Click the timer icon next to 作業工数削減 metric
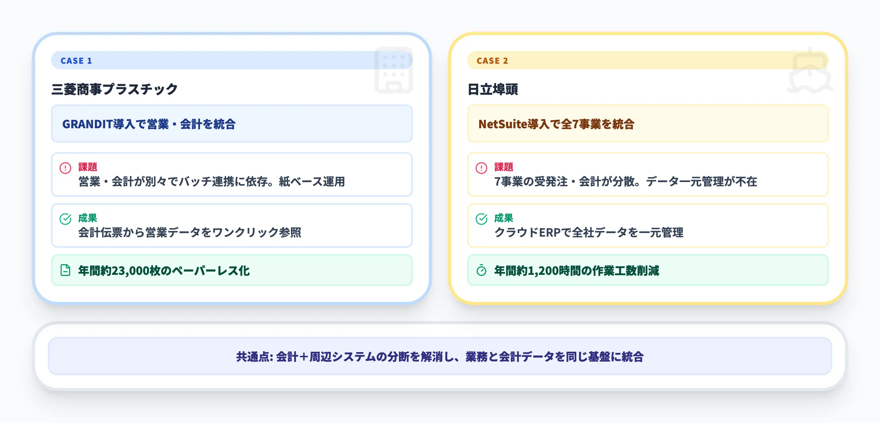 (481, 270)
